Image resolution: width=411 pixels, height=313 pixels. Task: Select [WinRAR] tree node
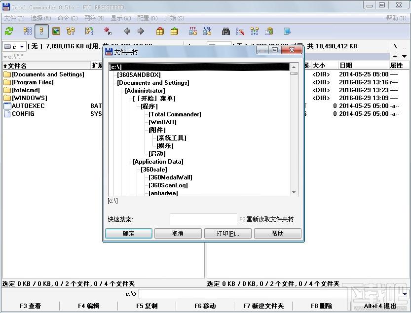[x=162, y=122]
